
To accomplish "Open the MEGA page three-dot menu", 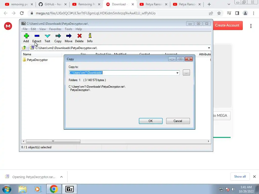I will click(x=251, y=26).
